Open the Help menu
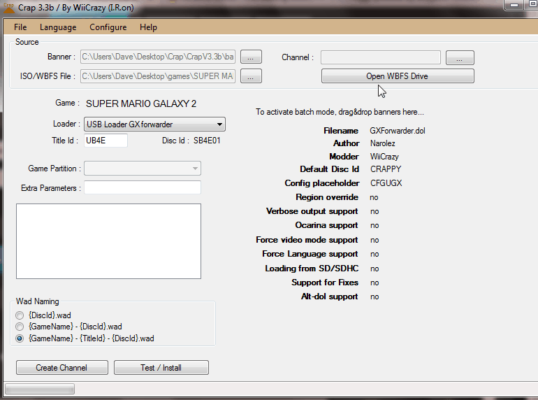538x400 pixels. click(x=148, y=27)
